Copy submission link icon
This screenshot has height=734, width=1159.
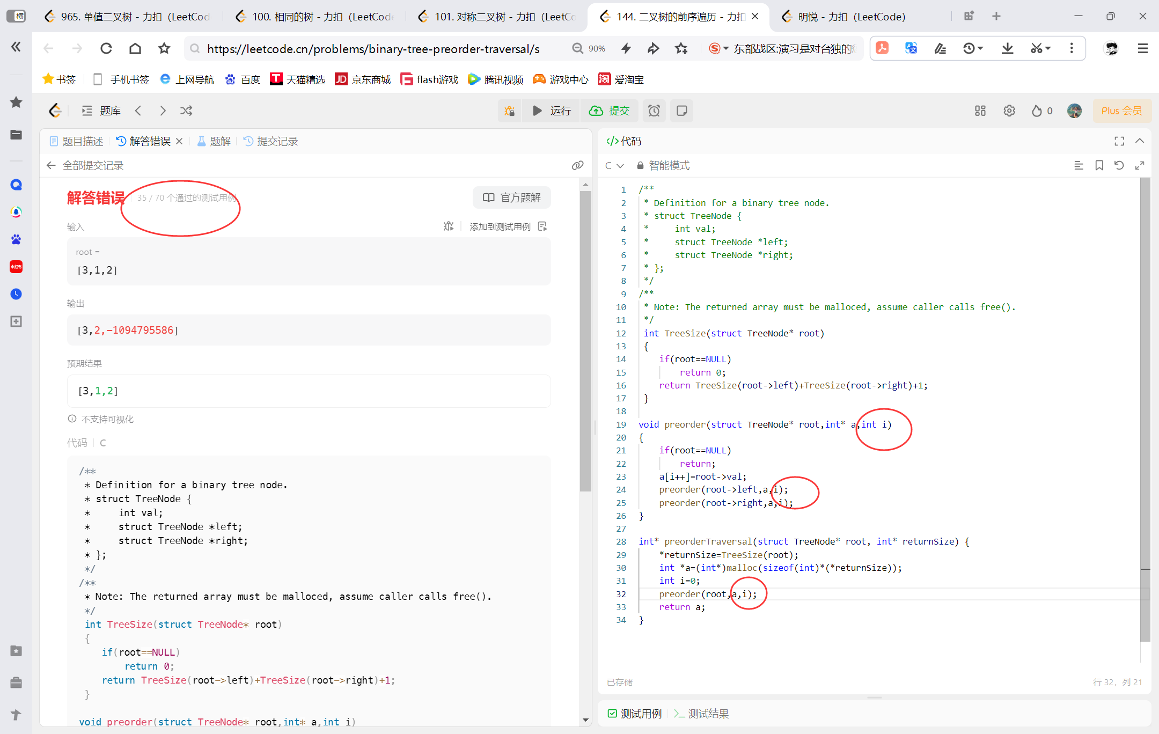(x=577, y=165)
